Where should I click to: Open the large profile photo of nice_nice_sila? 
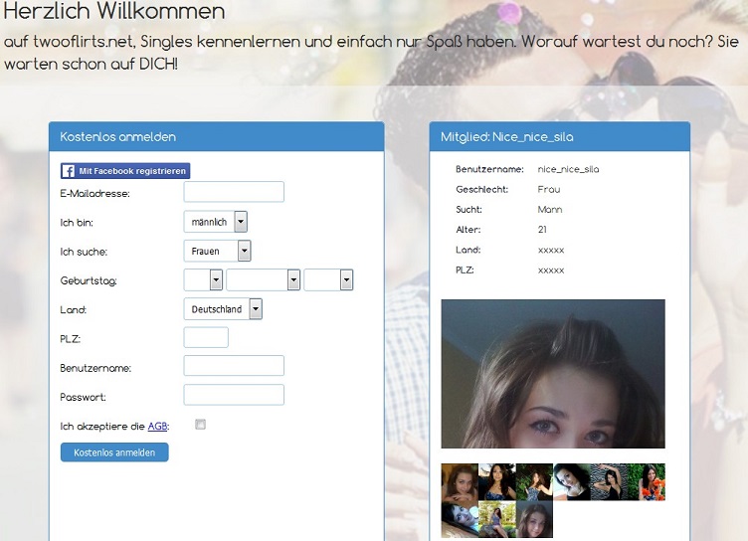tap(552, 374)
